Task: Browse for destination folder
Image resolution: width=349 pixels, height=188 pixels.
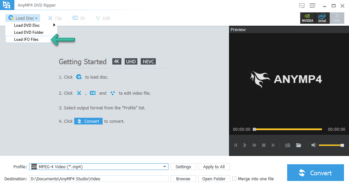Action: [x=183, y=179]
